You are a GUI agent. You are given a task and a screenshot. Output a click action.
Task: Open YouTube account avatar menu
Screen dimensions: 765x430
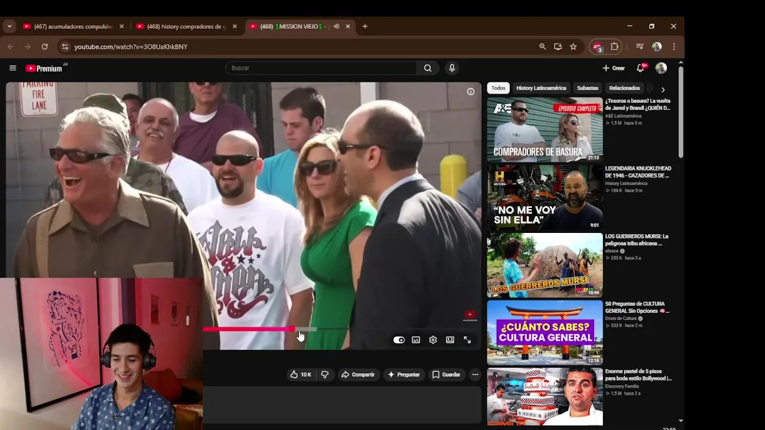tap(661, 68)
